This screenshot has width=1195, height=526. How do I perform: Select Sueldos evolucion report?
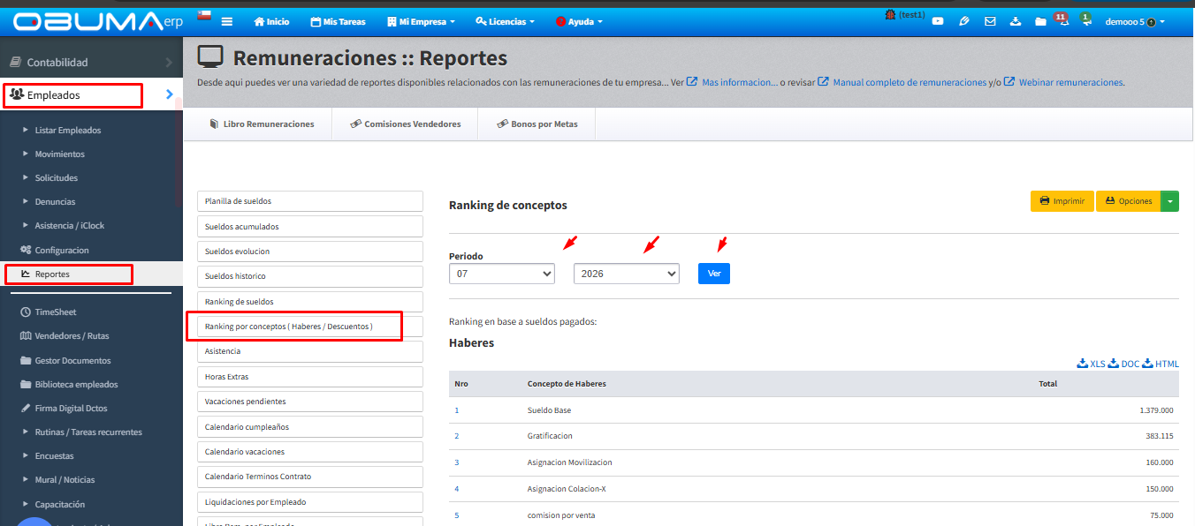310,252
